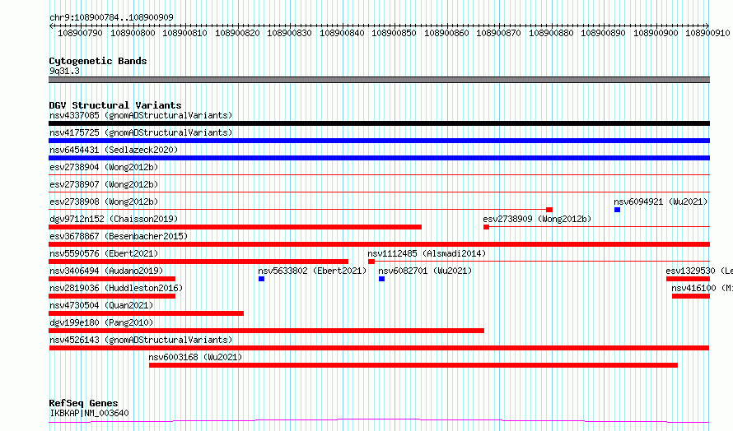The width and height of the screenshot is (733, 431).
Task: Click the red block ending esv2738908 line
Action: point(549,210)
